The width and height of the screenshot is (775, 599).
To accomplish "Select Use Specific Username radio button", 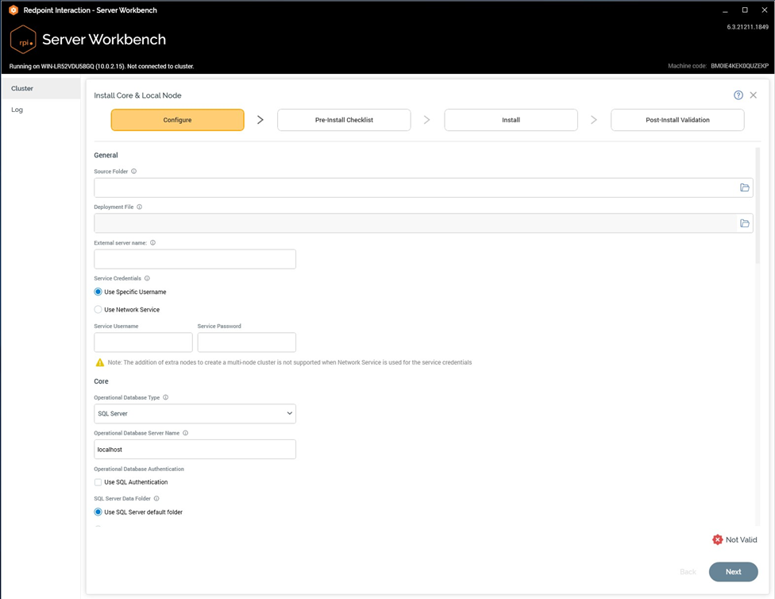I will click(x=98, y=292).
